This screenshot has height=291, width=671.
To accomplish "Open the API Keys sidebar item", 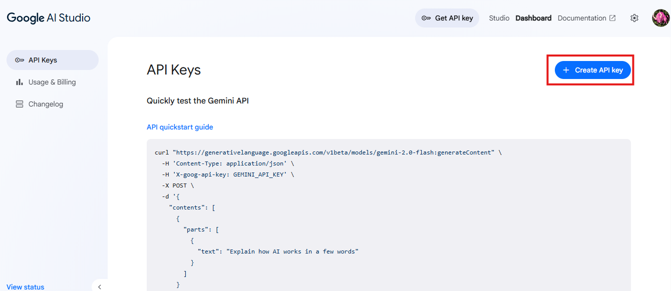I will pos(53,60).
